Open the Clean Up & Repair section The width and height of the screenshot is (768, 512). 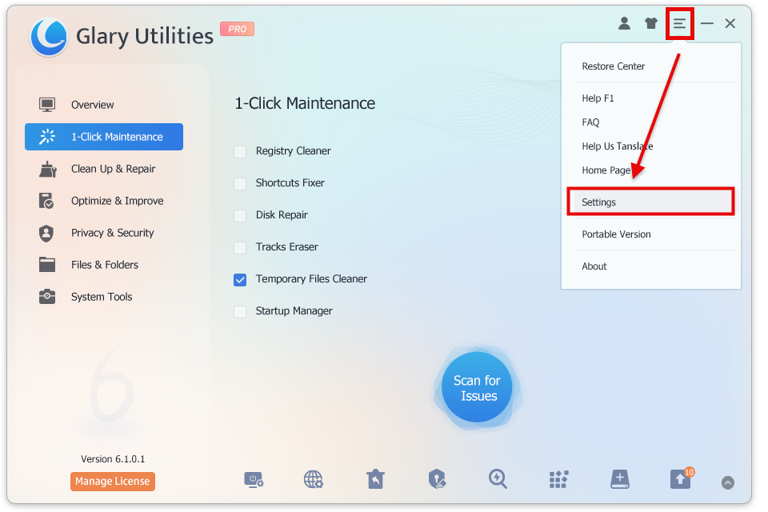click(104, 169)
